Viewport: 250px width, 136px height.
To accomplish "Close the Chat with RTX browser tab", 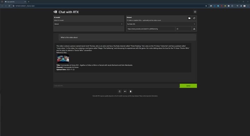I will 25,2.
